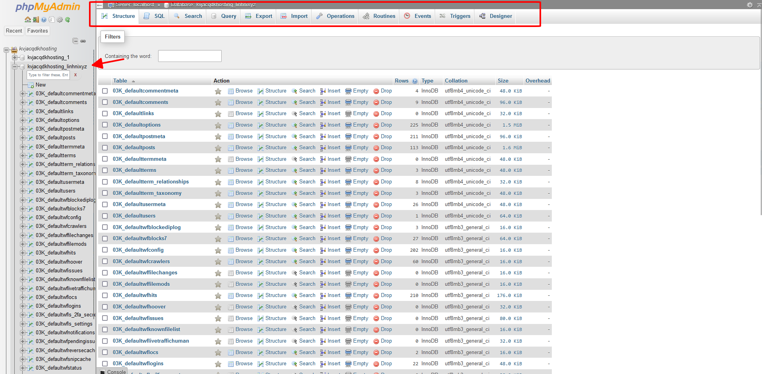Sort by the Table column header
The width and height of the screenshot is (762, 374).
(120, 81)
